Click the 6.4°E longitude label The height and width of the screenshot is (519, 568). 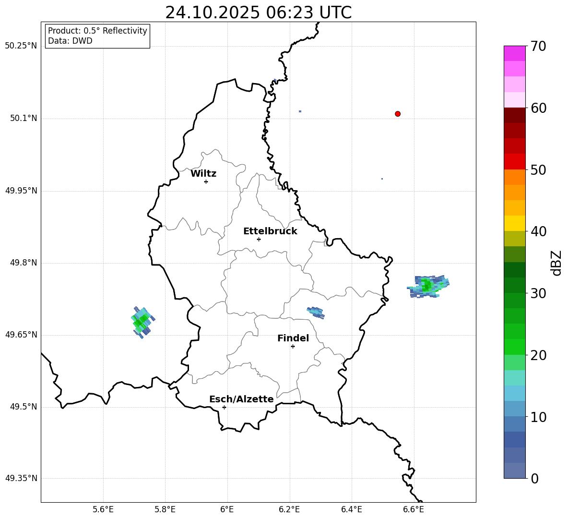[x=351, y=509]
